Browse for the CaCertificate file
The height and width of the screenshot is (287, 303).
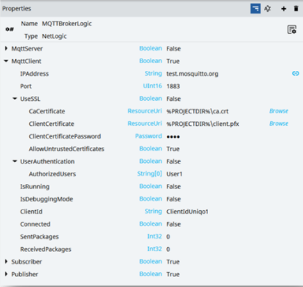pos(278,111)
